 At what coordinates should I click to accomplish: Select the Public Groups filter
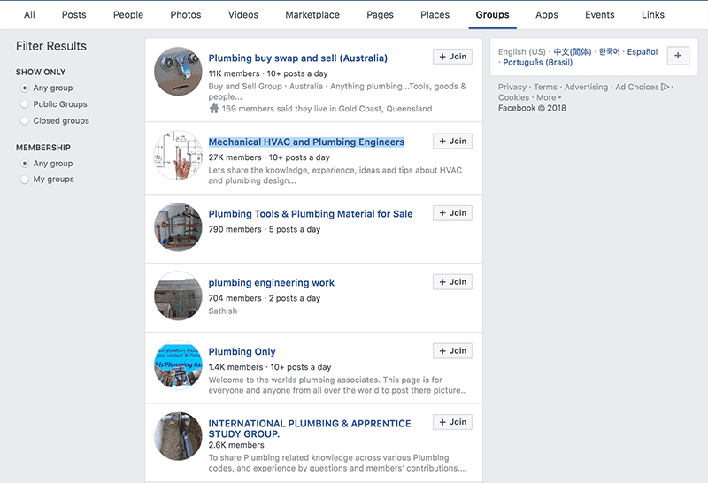pyautogui.click(x=25, y=104)
